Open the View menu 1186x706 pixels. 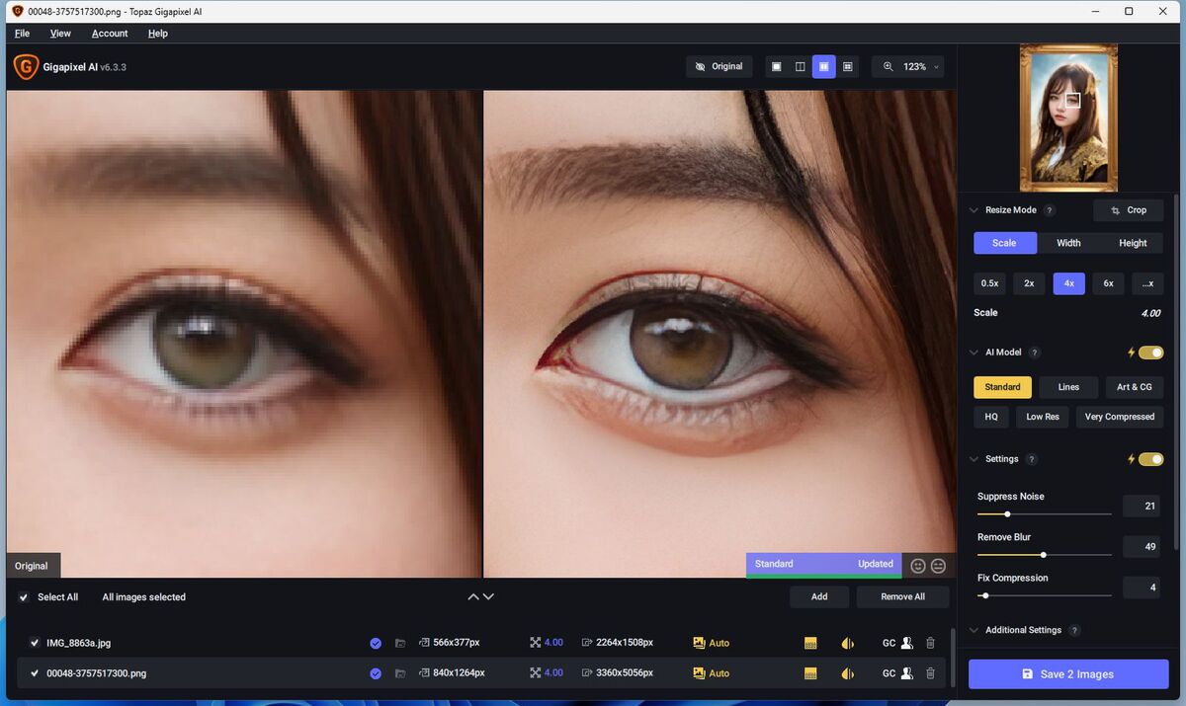[x=60, y=34]
